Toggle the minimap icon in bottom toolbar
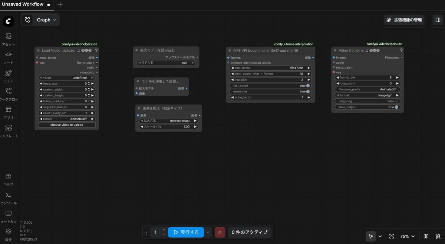Viewport: 445px width, 244px height. (x=426, y=236)
